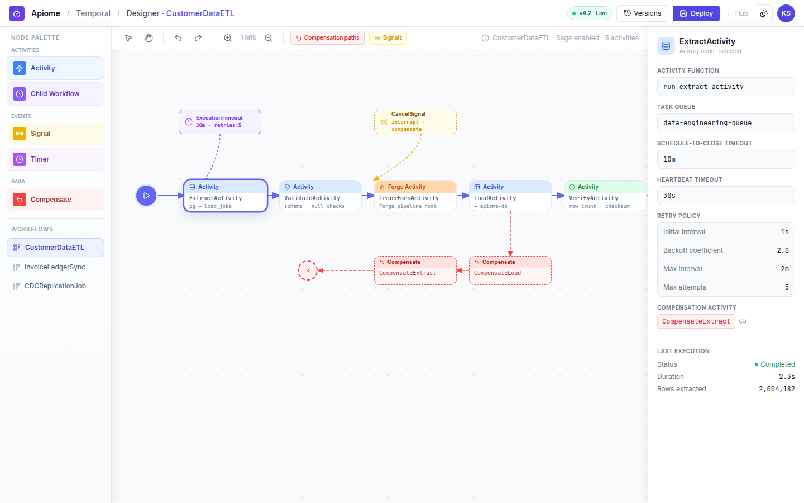
Task: Toggle Signals overlay
Action: point(388,38)
